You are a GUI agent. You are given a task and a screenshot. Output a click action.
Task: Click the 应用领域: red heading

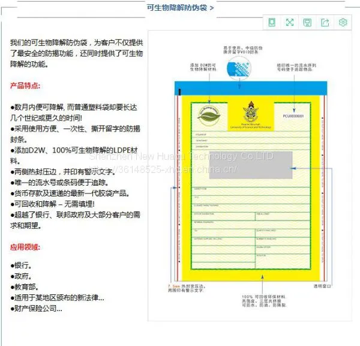pos(25,247)
